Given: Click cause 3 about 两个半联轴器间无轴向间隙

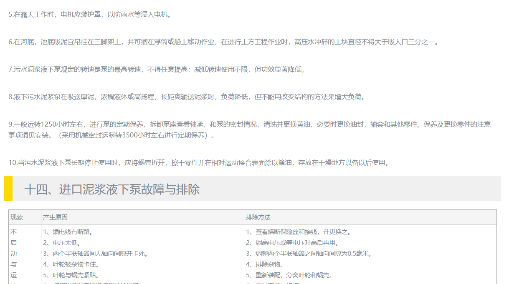Looking at the screenshot, I should coord(96,254).
